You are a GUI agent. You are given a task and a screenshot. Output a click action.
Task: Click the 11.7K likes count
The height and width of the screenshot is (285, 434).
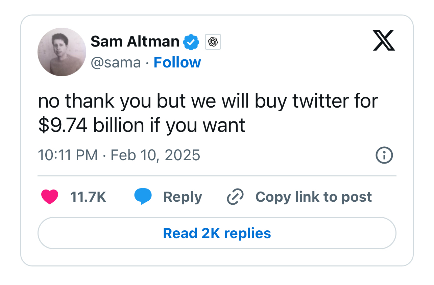point(88,197)
